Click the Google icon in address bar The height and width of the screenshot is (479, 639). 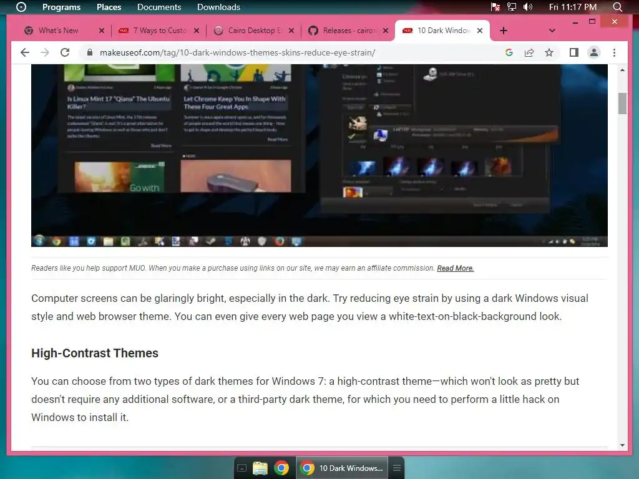pos(509,52)
